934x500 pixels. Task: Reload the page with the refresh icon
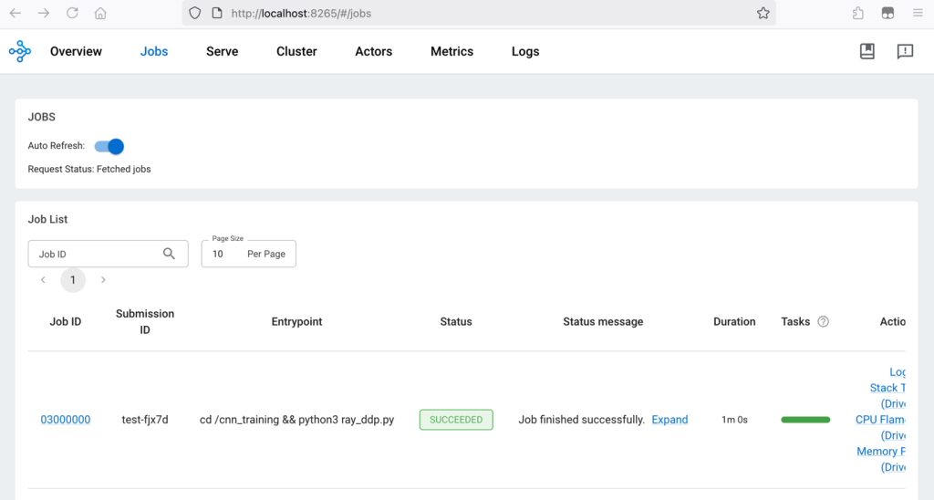[x=72, y=14]
